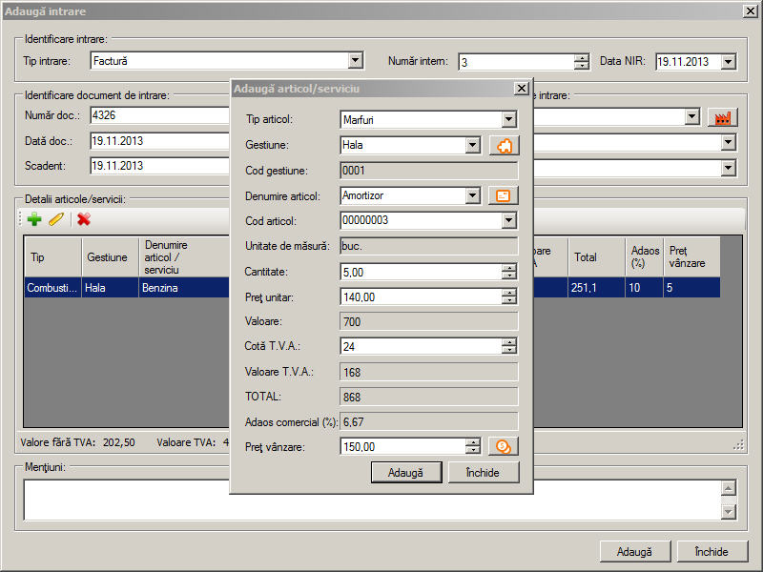Click the orange article card icon beside Amortizor
The image size is (763, 572).
click(x=503, y=195)
